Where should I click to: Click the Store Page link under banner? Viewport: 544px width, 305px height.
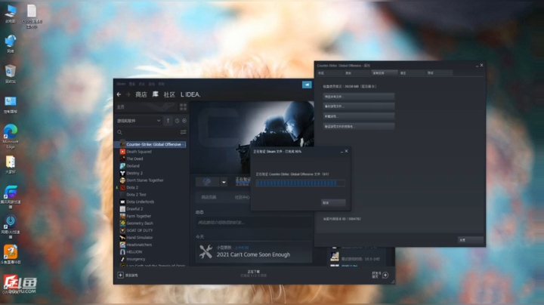pos(209,197)
